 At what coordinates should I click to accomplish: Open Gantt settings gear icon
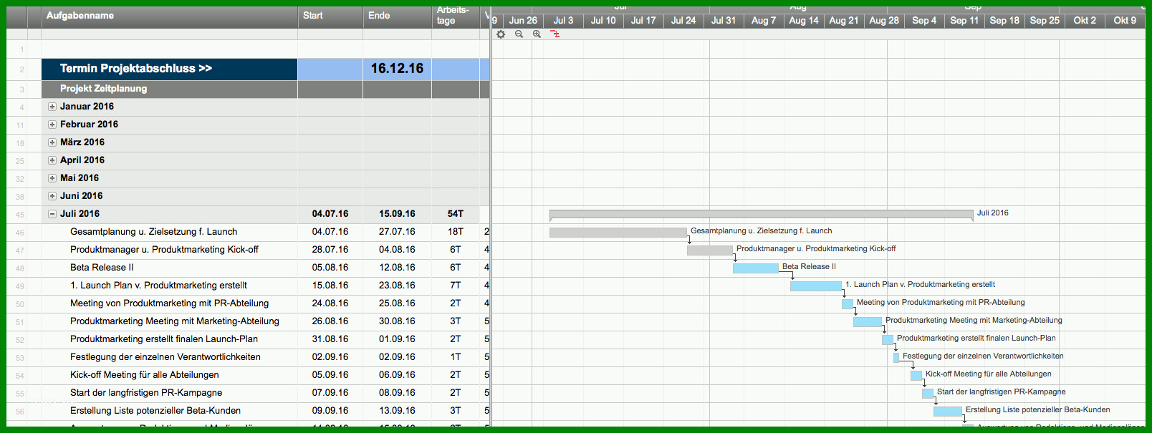click(x=501, y=34)
